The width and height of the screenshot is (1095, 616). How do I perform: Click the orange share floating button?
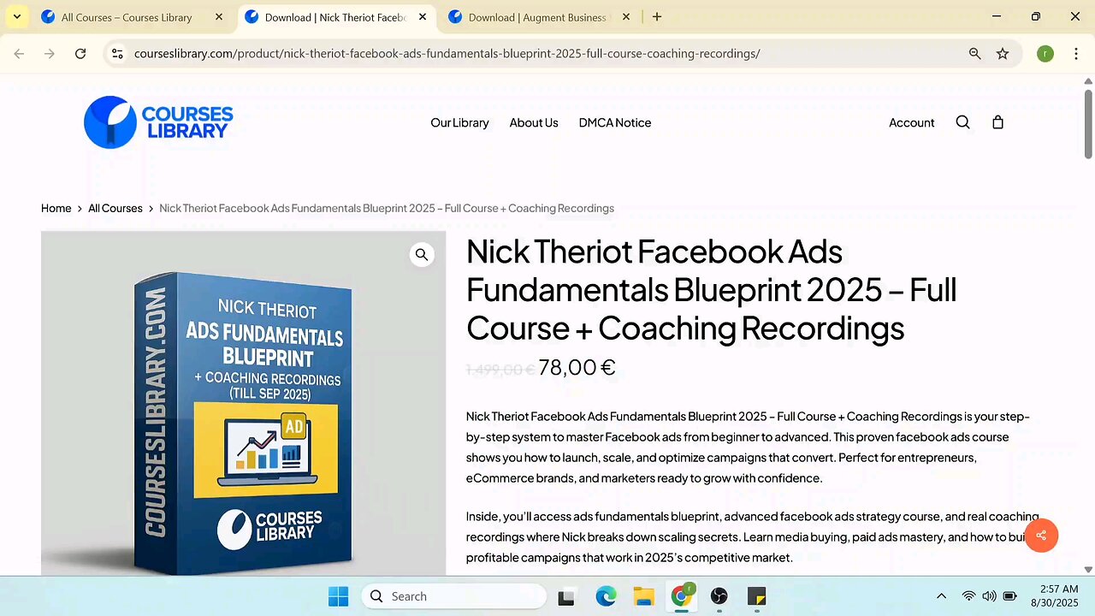1041,536
